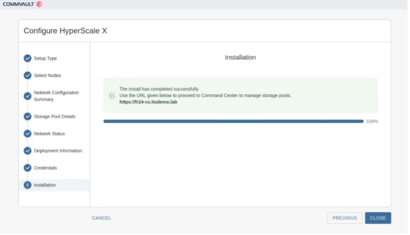Screen dimensions: 410x235
Task: Go to the Setup Type step
Action: point(46,58)
